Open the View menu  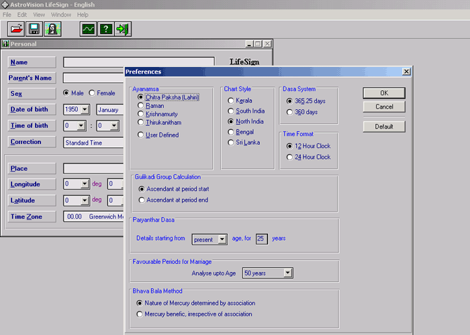point(39,15)
